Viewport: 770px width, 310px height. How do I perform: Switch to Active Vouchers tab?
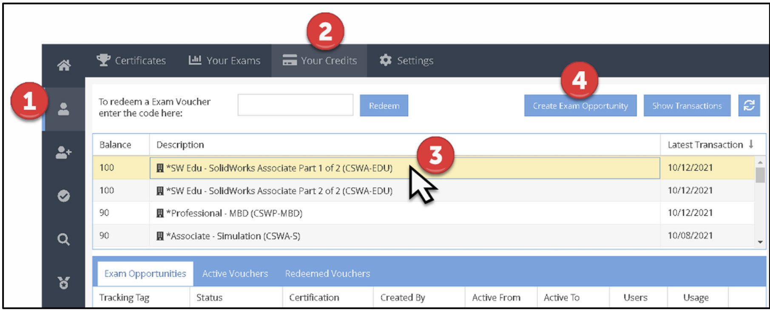tap(235, 273)
